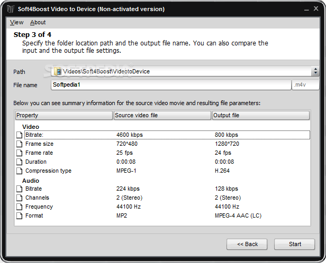Click the page icon beside Duration
The image size is (326, 263).
20,162
